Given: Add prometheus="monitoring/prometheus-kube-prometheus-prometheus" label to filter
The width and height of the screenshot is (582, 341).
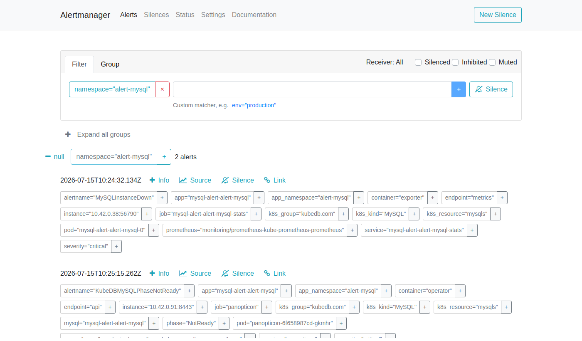Looking at the screenshot, I should point(352,230).
